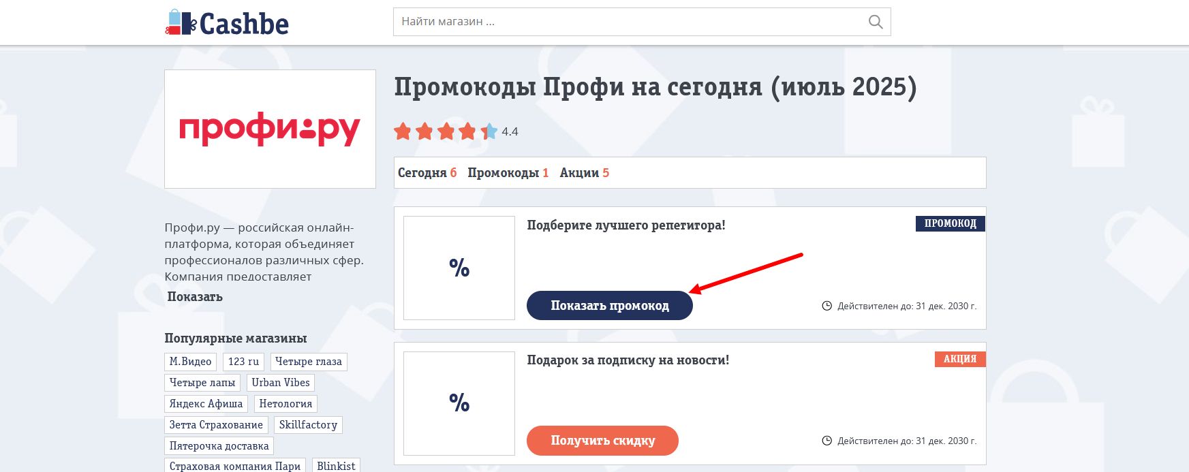Click 'Показать промокод' button
The width and height of the screenshot is (1189, 472).
pyautogui.click(x=610, y=305)
